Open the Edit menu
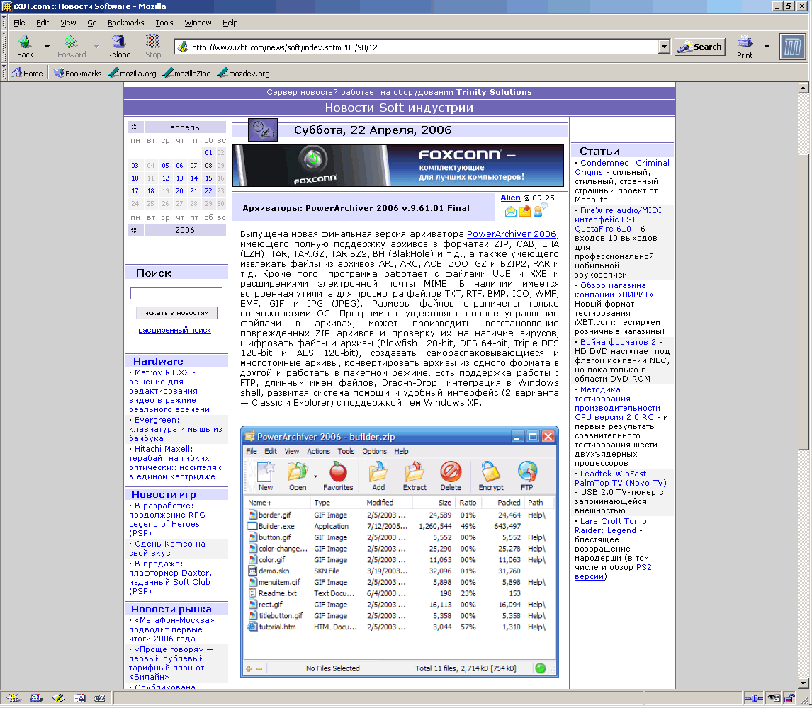 pyautogui.click(x=43, y=23)
